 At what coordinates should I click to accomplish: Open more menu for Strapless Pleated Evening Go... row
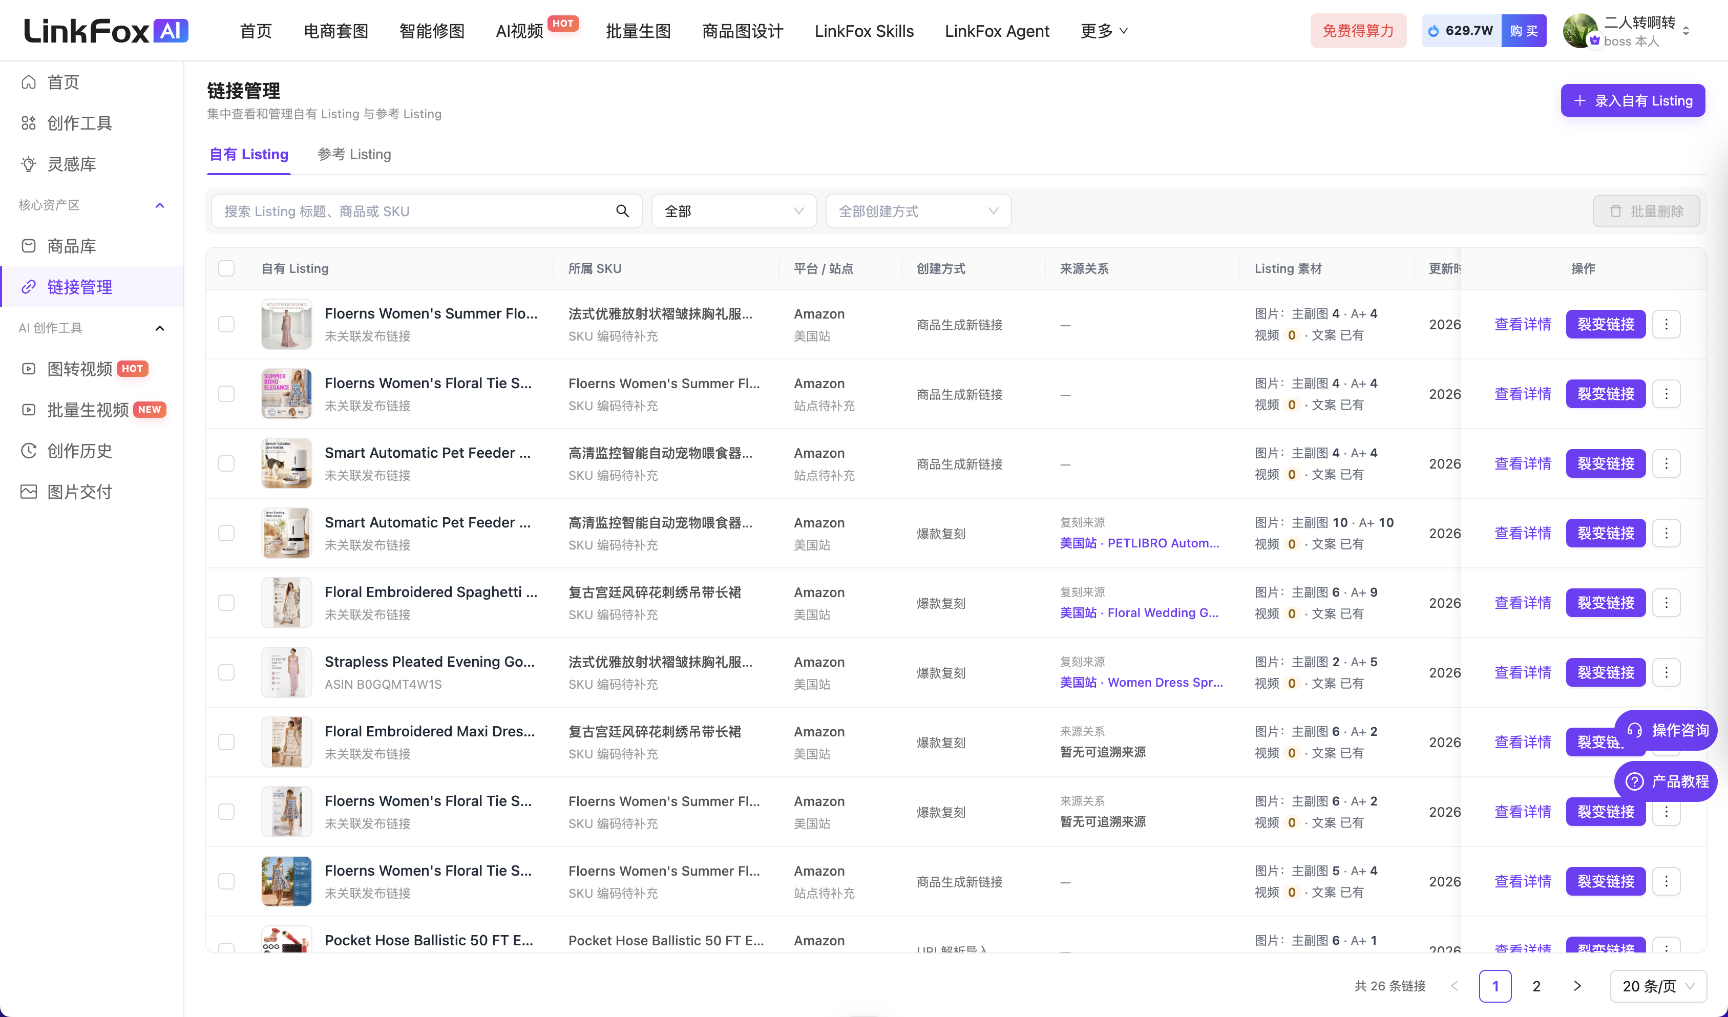pos(1667,673)
